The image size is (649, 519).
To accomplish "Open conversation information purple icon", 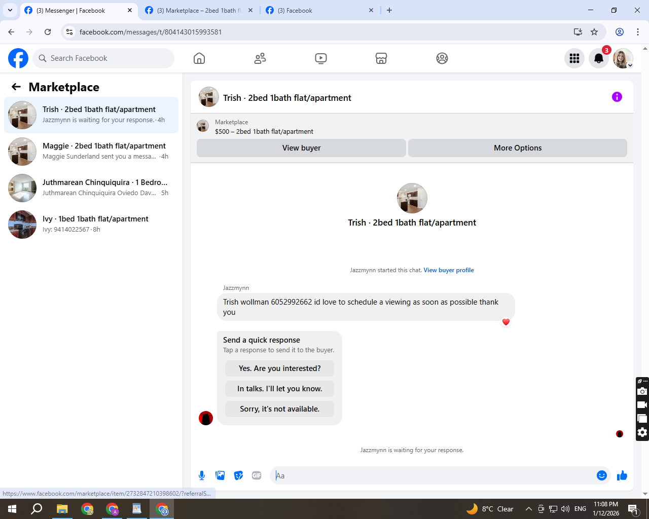I will click(617, 97).
